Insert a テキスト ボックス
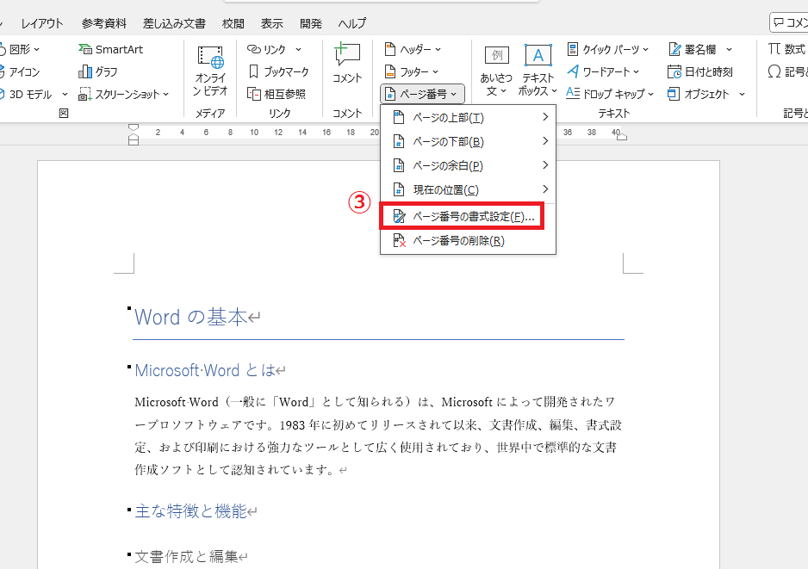 [x=538, y=71]
